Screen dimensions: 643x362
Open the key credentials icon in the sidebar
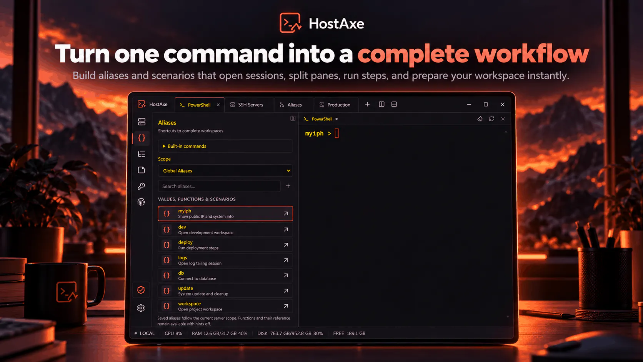(142, 186)
